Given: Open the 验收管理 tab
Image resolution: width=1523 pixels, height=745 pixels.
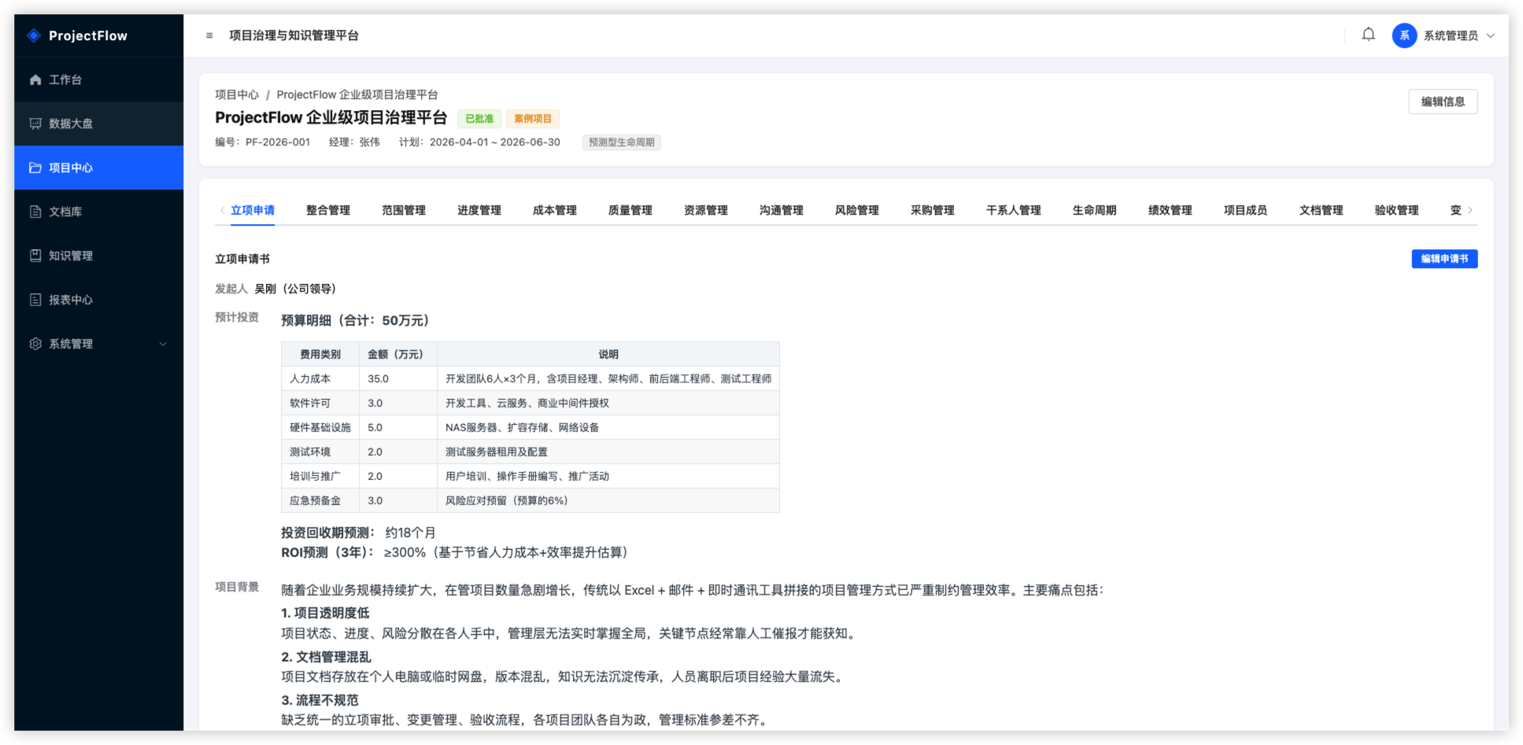Looking at the screenshot, I should (x=1397, y=210).
